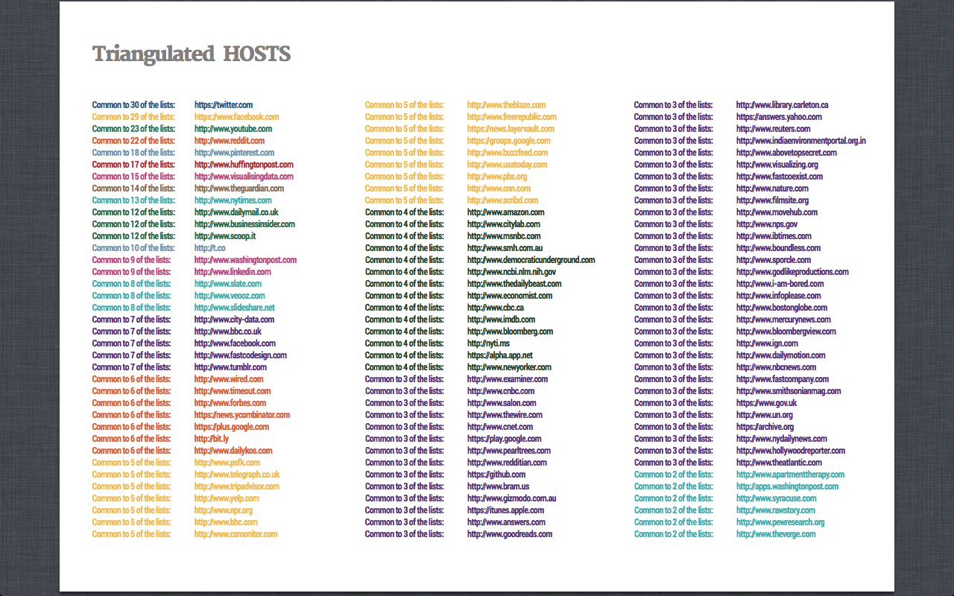Open the http://www.youtube.com link
The height and width of the screenshot is (596, 954).
coord(233,129)
